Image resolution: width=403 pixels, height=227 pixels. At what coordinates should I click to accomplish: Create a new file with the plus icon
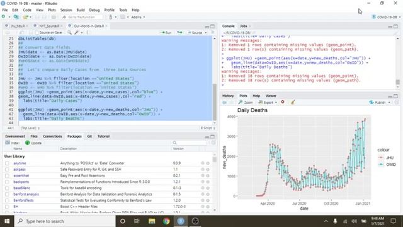3,17
